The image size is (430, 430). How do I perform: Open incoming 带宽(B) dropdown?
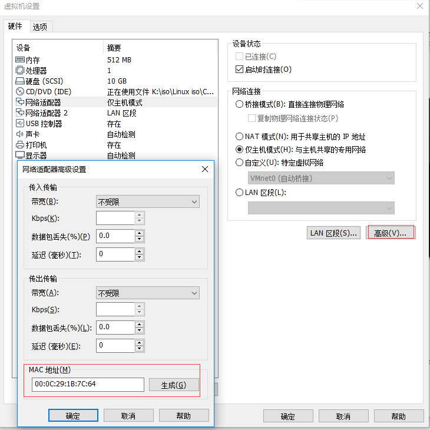[147, 202]
